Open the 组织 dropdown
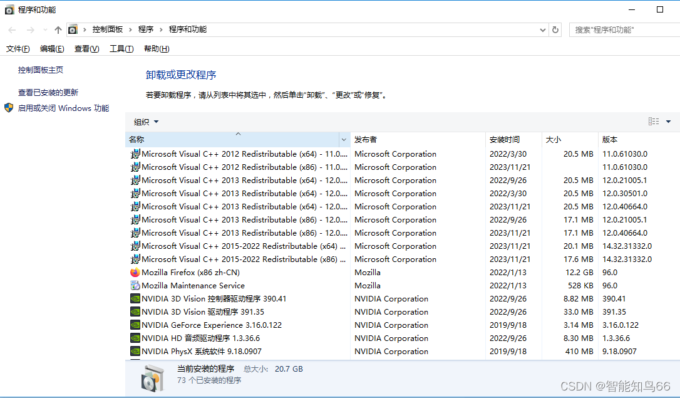680x398 pixels. pos(146,122)
